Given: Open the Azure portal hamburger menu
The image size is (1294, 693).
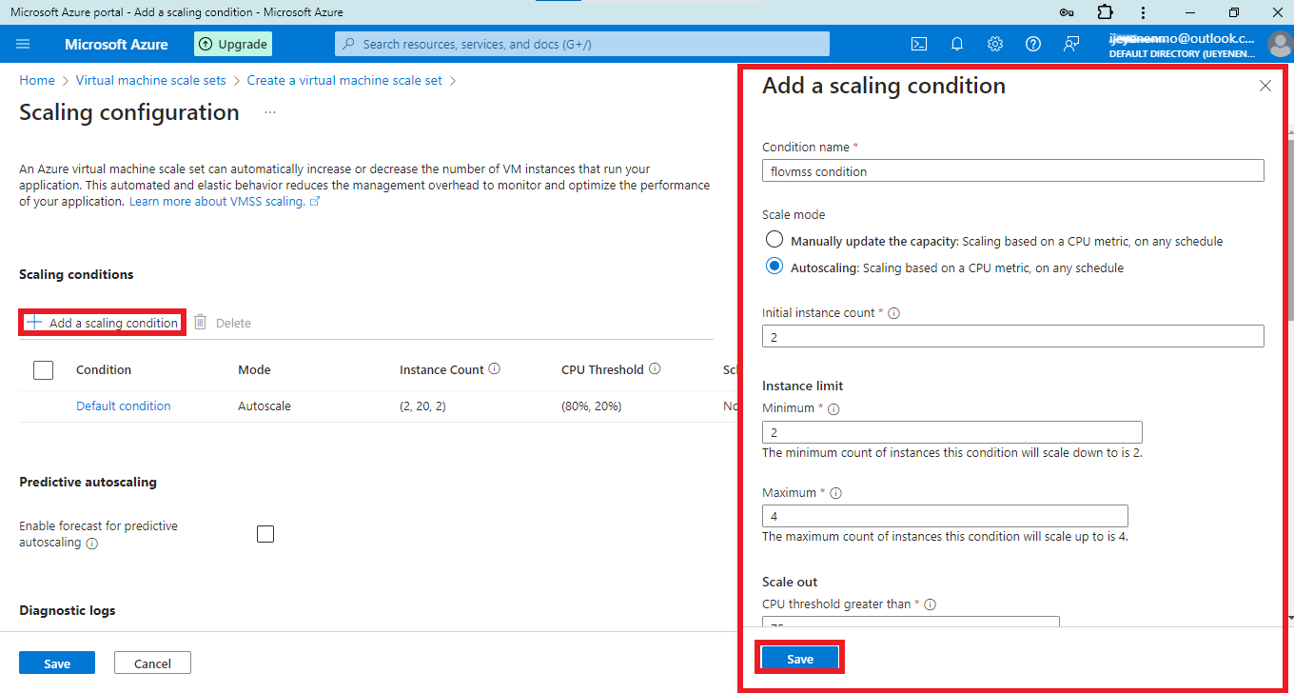Looking at the screenshot, I should click(23, 44).
